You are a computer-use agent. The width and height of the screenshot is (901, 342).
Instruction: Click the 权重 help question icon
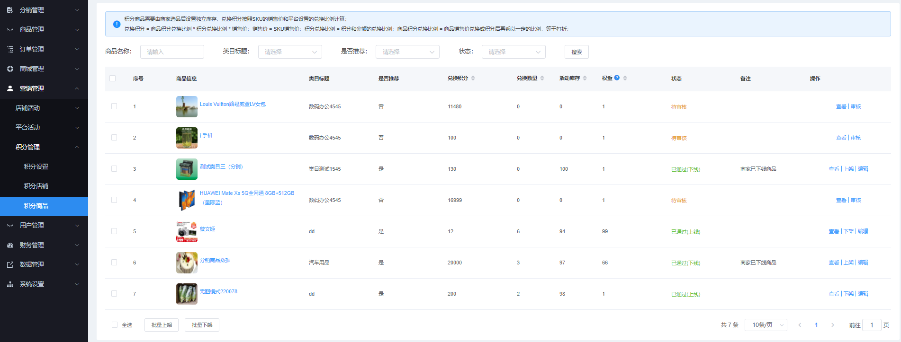(617, 78)
